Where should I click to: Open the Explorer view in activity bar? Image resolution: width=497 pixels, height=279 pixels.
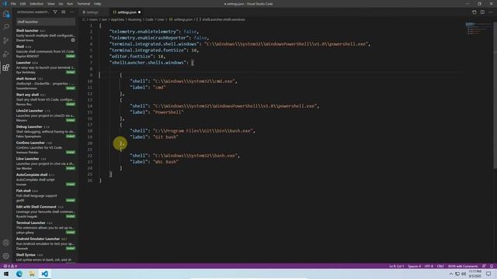pos(6,14)
